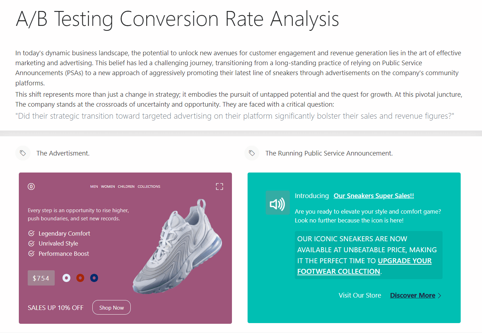This screenshot has width=482, height=333.
Task: Click the chevron arrow after Discover More
Action: [440, 295]
